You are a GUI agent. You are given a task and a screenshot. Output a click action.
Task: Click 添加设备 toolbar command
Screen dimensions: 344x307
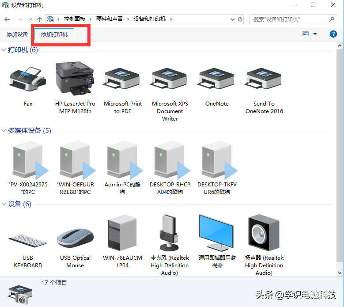point(17,34)
